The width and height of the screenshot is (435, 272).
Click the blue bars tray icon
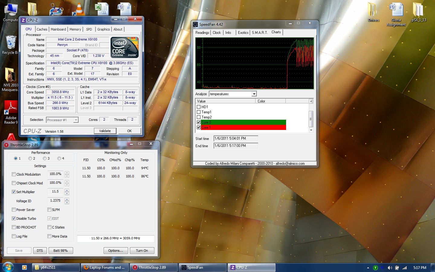[382, 268]
